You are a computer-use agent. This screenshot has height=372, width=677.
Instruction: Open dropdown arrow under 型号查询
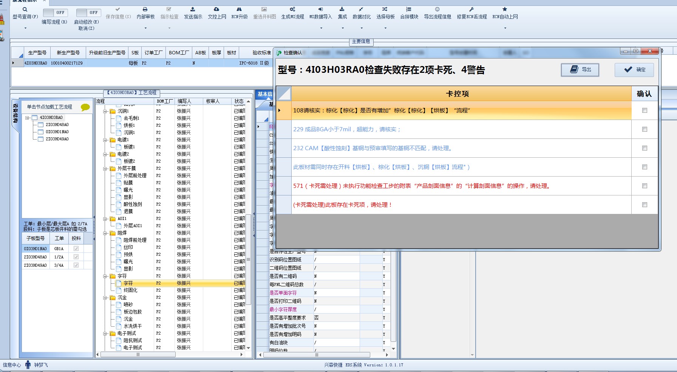(x=25, y=28)
